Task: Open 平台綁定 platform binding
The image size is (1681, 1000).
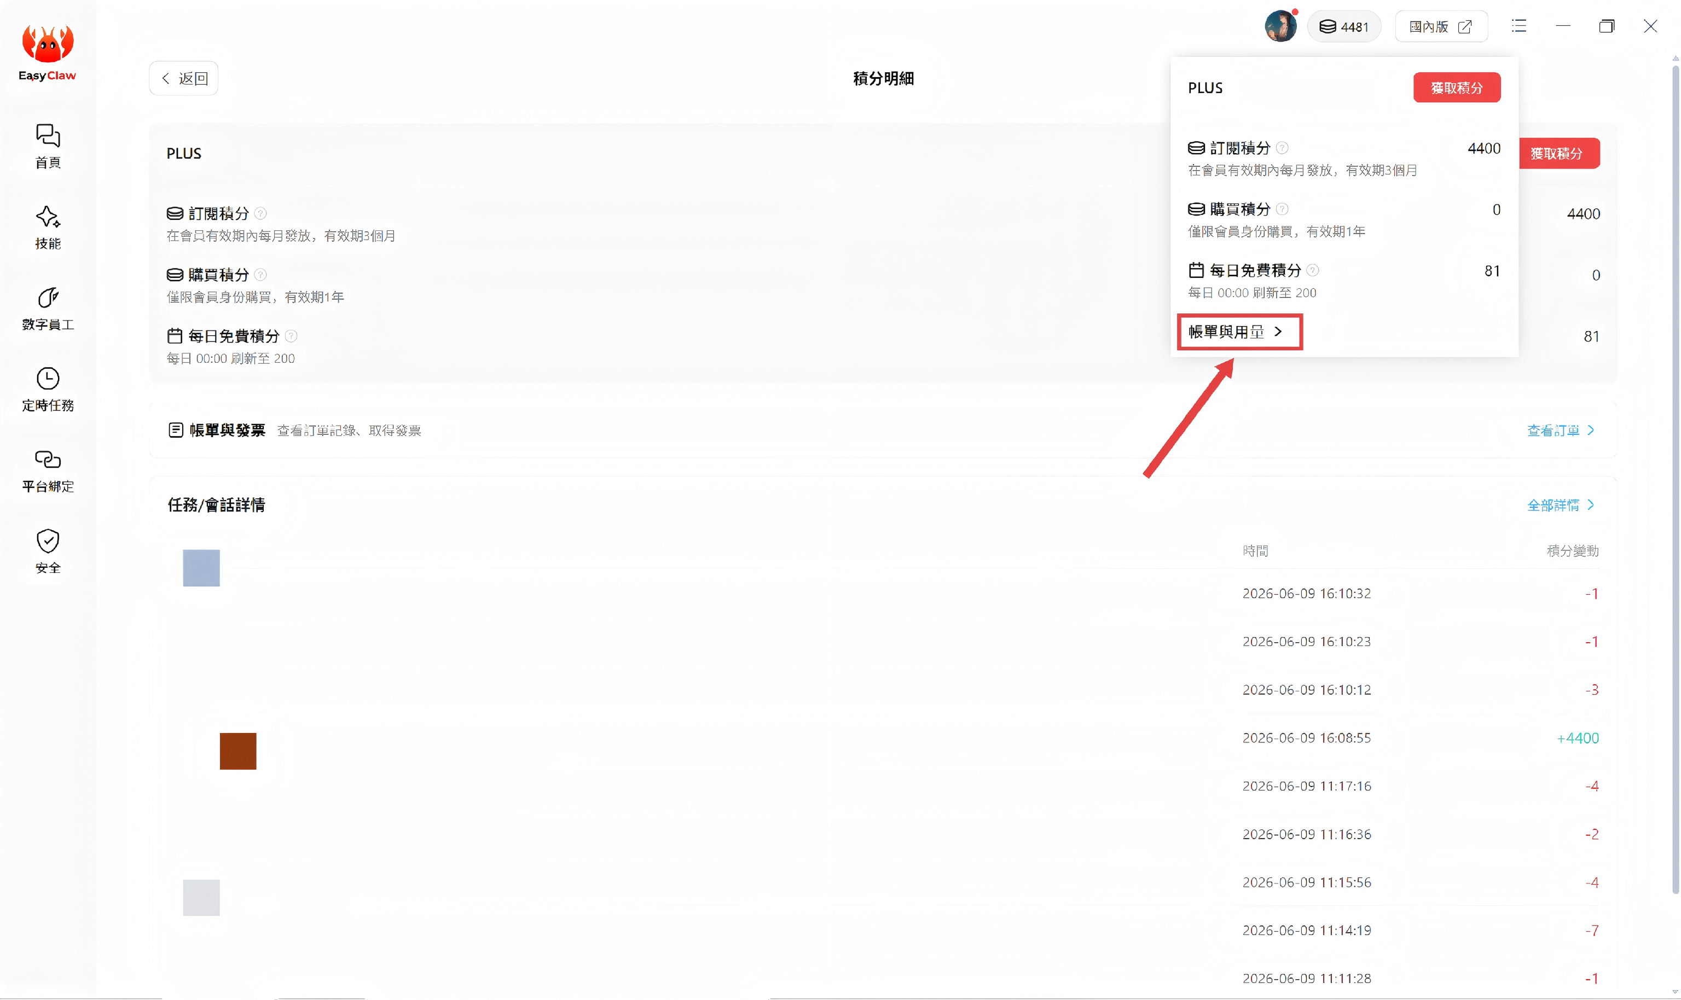Action: click(x=47, y=470)
